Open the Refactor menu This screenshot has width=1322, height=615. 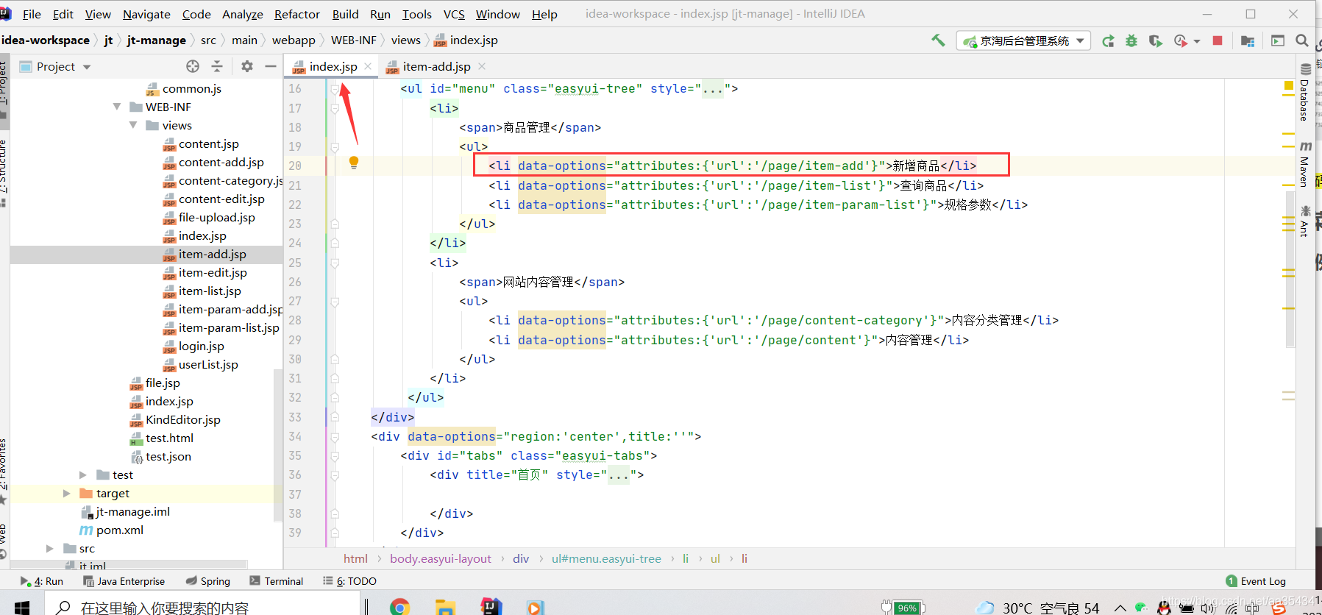[x=297, y=14]
